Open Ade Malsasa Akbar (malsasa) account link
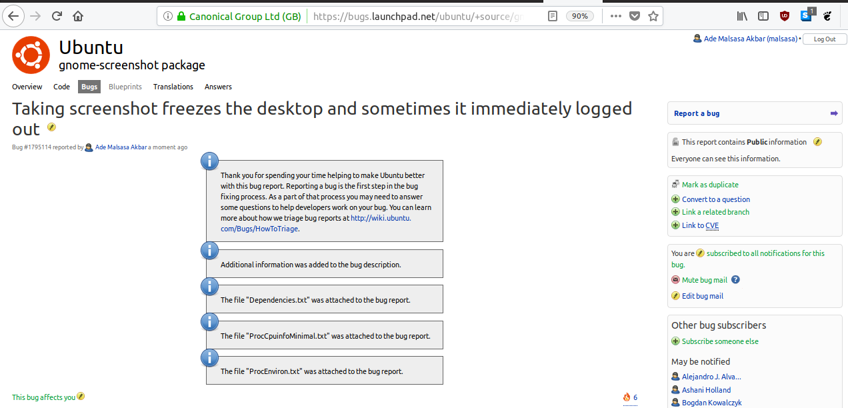The image size is (848, 408). [x=751, y=39]
